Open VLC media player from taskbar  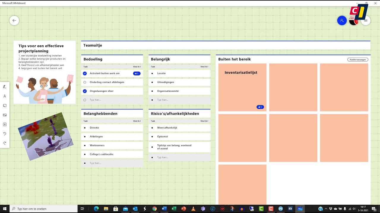coord(193,209)
